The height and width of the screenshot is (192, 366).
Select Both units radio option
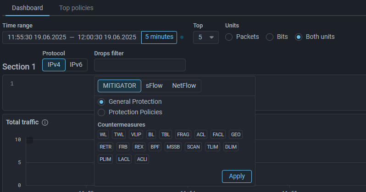[x=299, y=37]
